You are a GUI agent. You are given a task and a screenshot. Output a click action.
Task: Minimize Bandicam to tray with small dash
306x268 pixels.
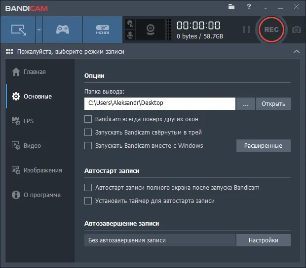(x=266, y=8)
